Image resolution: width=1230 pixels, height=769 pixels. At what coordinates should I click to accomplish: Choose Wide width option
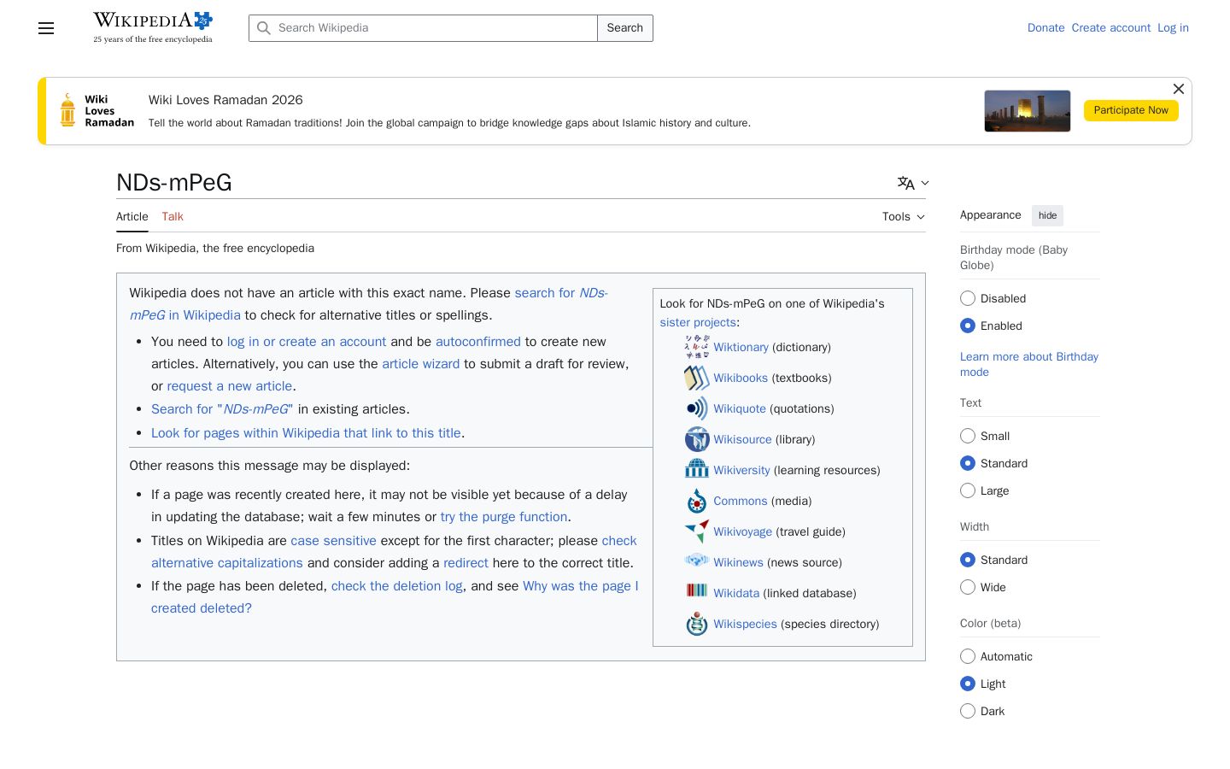968,587
